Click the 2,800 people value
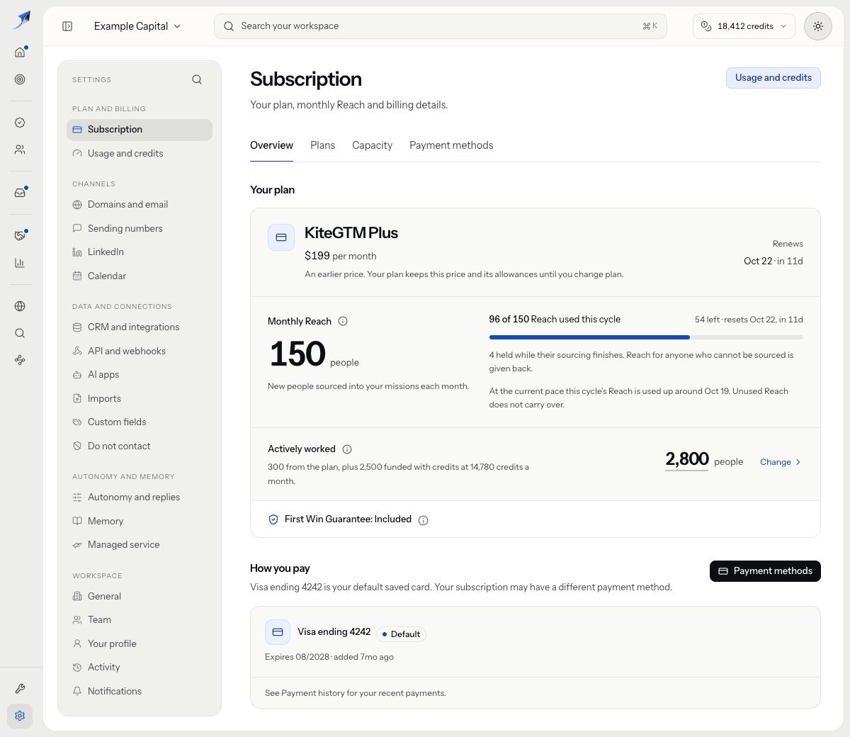This screenshot has height=737, width=850. pos(687,459)
